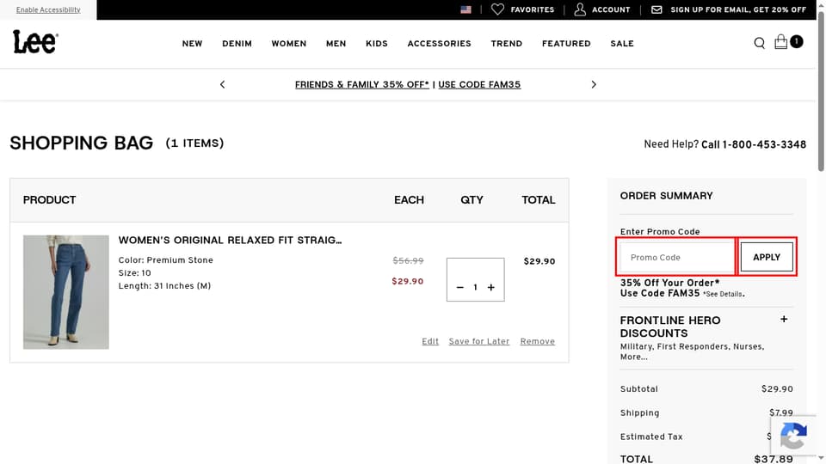Open the TREND menu

(x=507, y=44)
